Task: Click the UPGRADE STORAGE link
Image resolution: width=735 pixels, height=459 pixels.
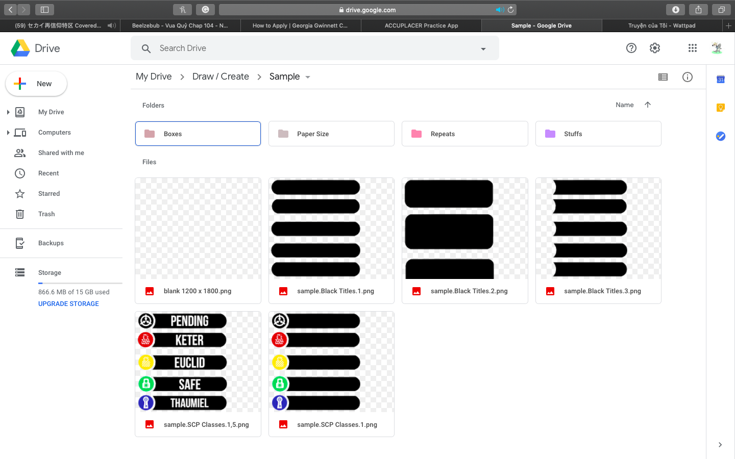Action: pos(68,304)
